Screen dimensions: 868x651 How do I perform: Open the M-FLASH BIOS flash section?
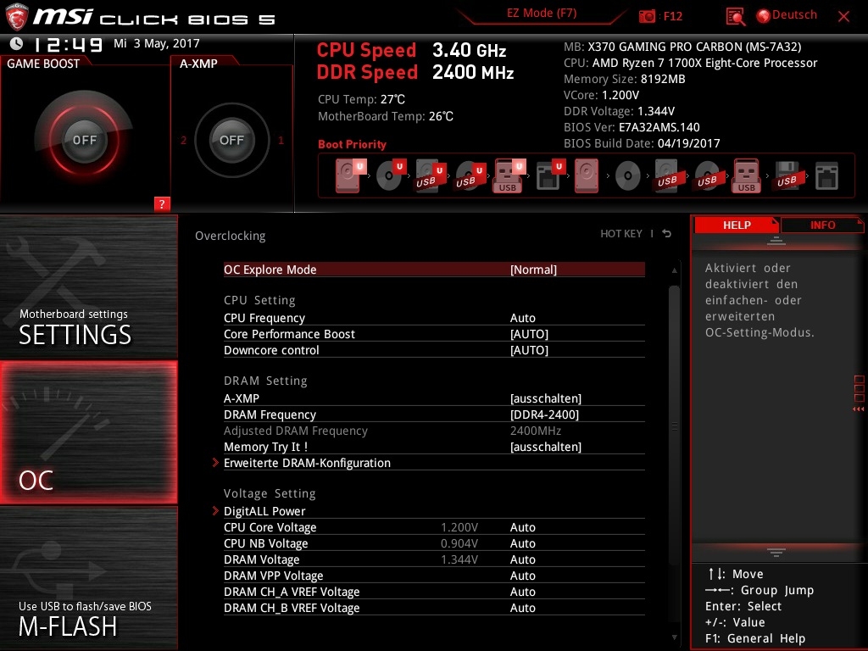point(88,578)
